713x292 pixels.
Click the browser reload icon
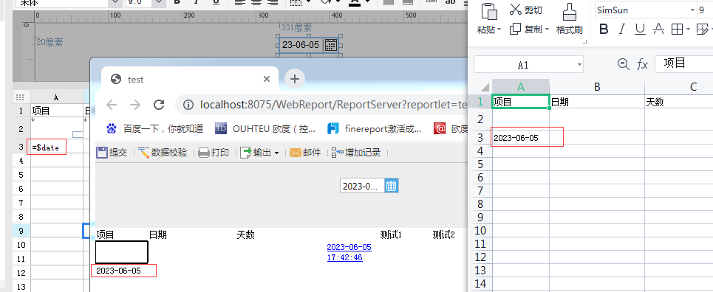point(159,105)
